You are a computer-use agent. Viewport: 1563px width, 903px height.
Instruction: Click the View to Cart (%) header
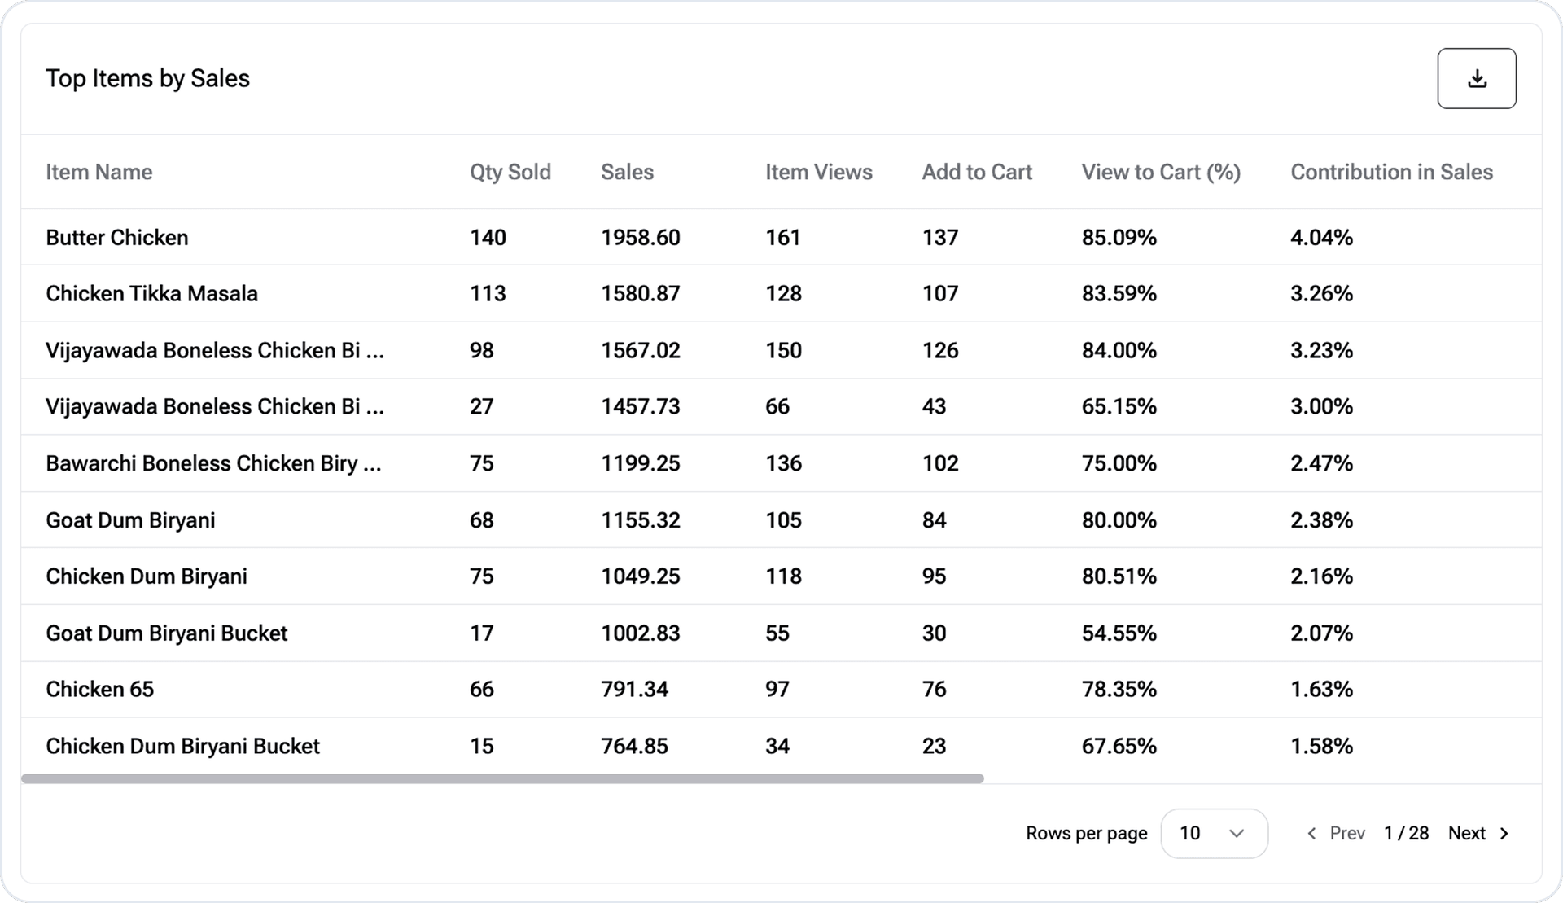[1161, 172]
